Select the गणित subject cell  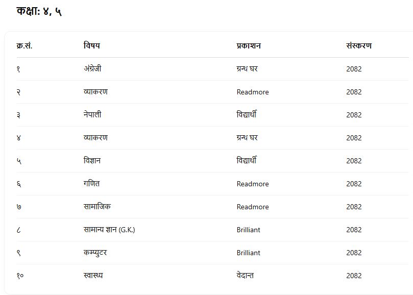point(92,184)
